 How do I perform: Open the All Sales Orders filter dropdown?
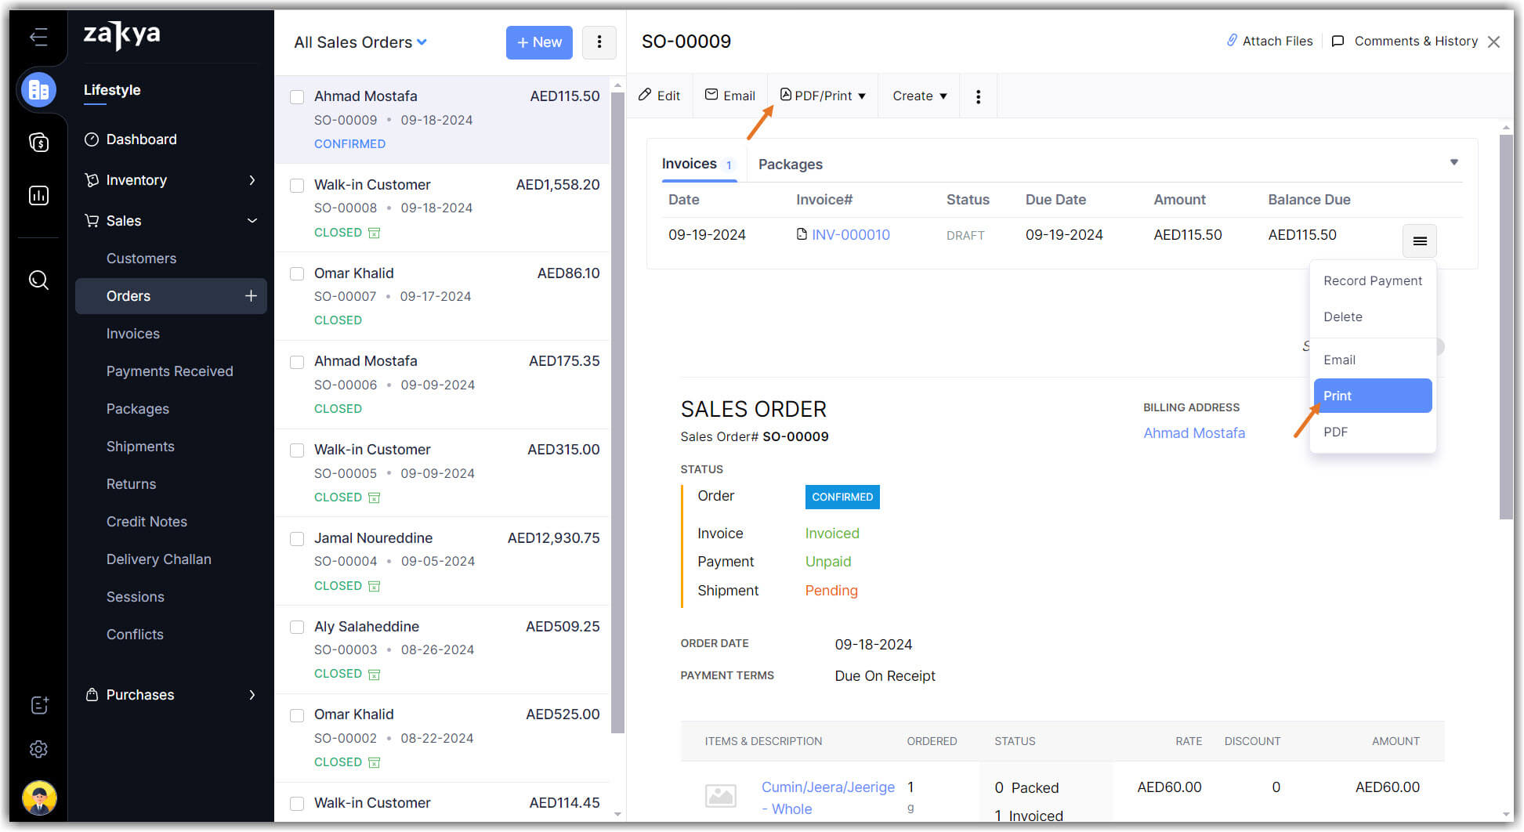coord(360,42)
